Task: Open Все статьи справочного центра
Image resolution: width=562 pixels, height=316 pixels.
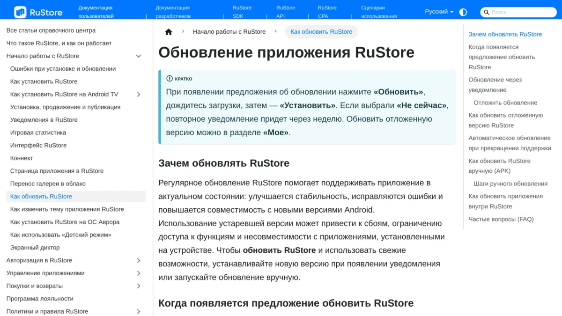Action: coord(51,30)
